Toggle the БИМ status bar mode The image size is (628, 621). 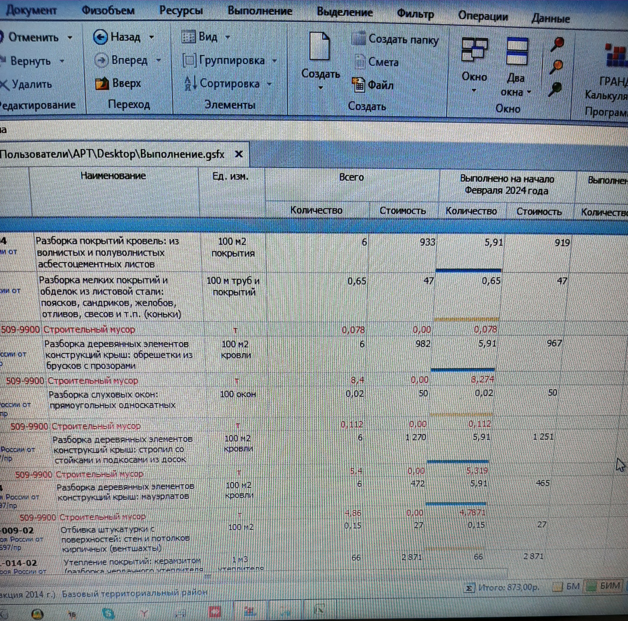(x=604, y=586)
